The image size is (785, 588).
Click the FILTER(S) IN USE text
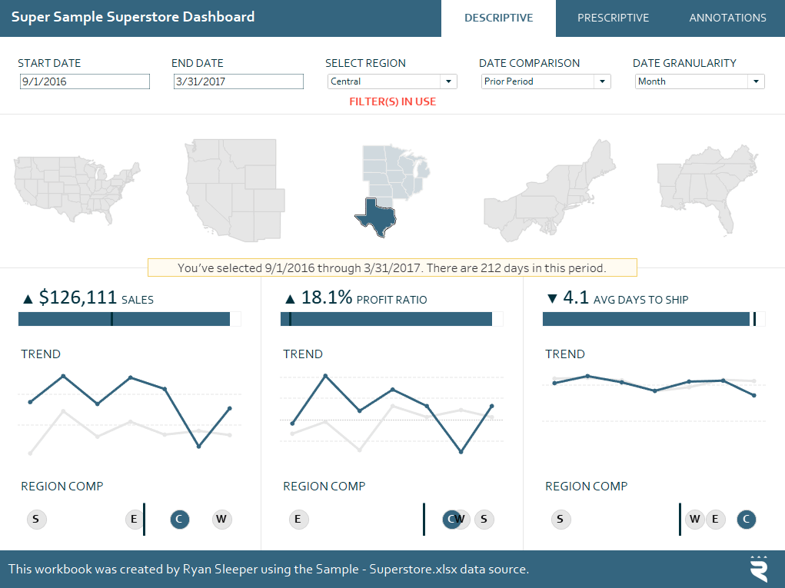click(x=392, y=101)
